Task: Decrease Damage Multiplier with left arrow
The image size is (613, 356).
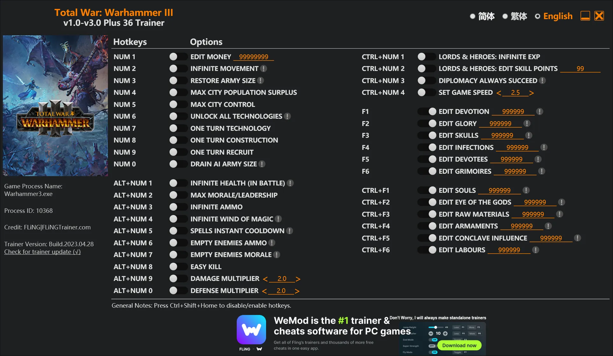Action: (x=265, y=279)
